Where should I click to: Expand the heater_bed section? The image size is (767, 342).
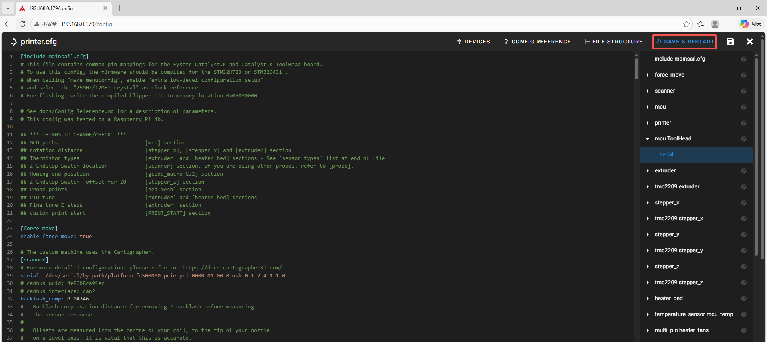[x=648, y=299]
